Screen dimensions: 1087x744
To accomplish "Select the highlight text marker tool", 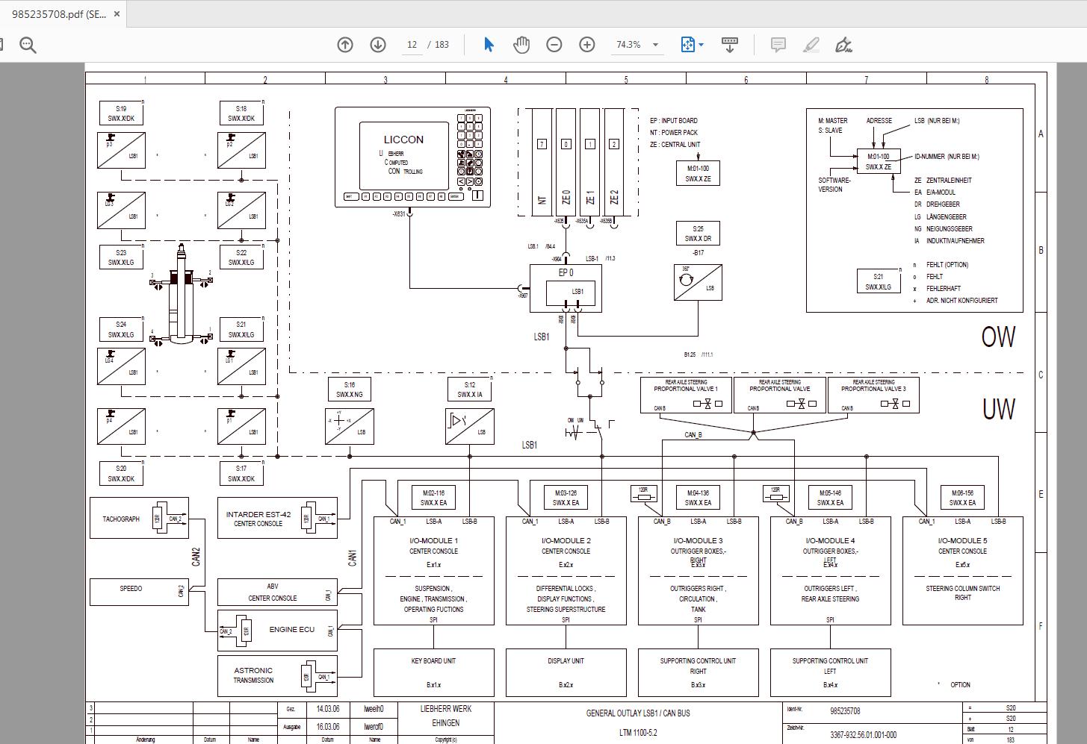I will (811, 45).
